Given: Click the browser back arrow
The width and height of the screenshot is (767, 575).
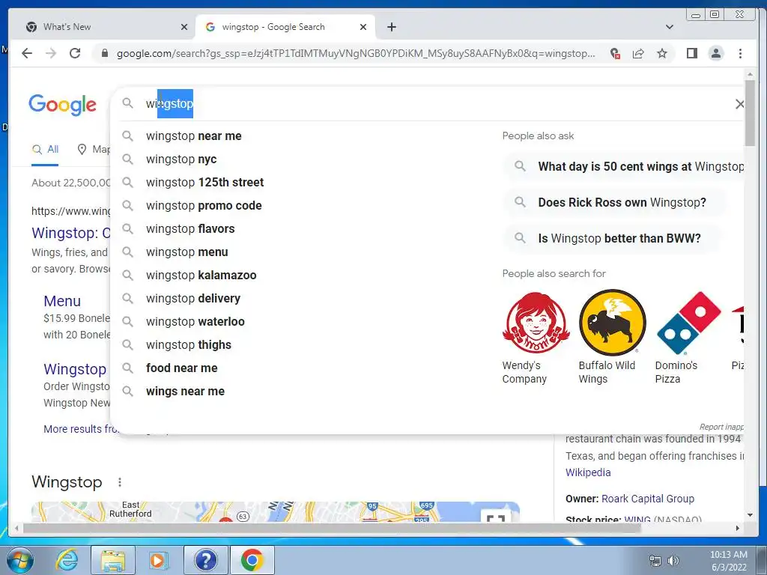Looking at the screenshot, I should (x=27, y=53).
